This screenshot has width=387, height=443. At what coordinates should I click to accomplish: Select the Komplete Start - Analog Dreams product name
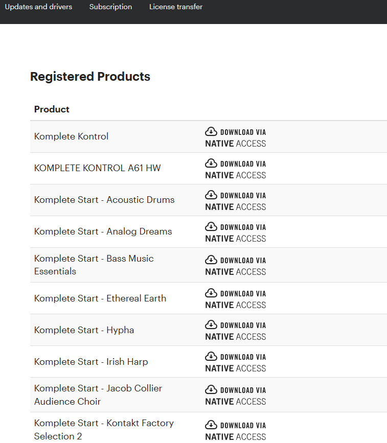coord(103,231)
